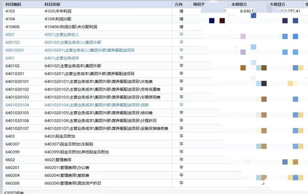Select the 410406 未分配利润 account name cell
The image size is (308, 194).
point(71,27)
